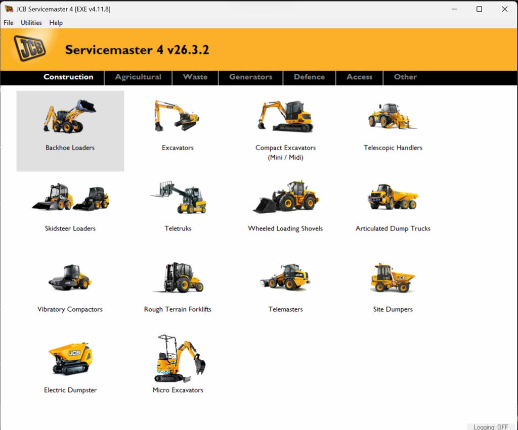
Task: Open the Micro Excavators machine icon
Action: coord(180,358)
